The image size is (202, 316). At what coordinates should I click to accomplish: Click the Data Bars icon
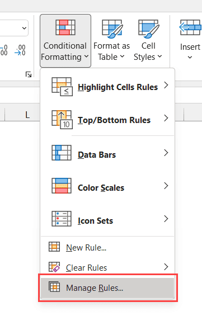coord(62,153)
